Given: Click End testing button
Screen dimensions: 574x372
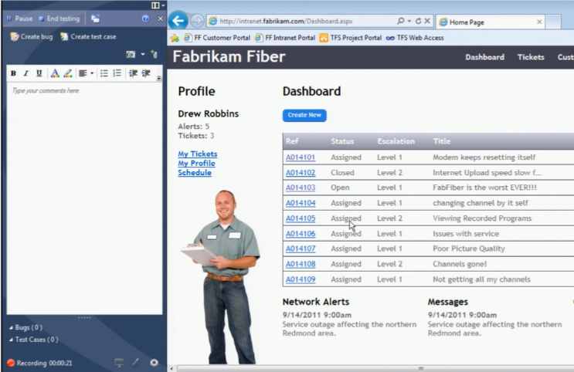Looking at the screenshot, I should [x=59, y=19].
